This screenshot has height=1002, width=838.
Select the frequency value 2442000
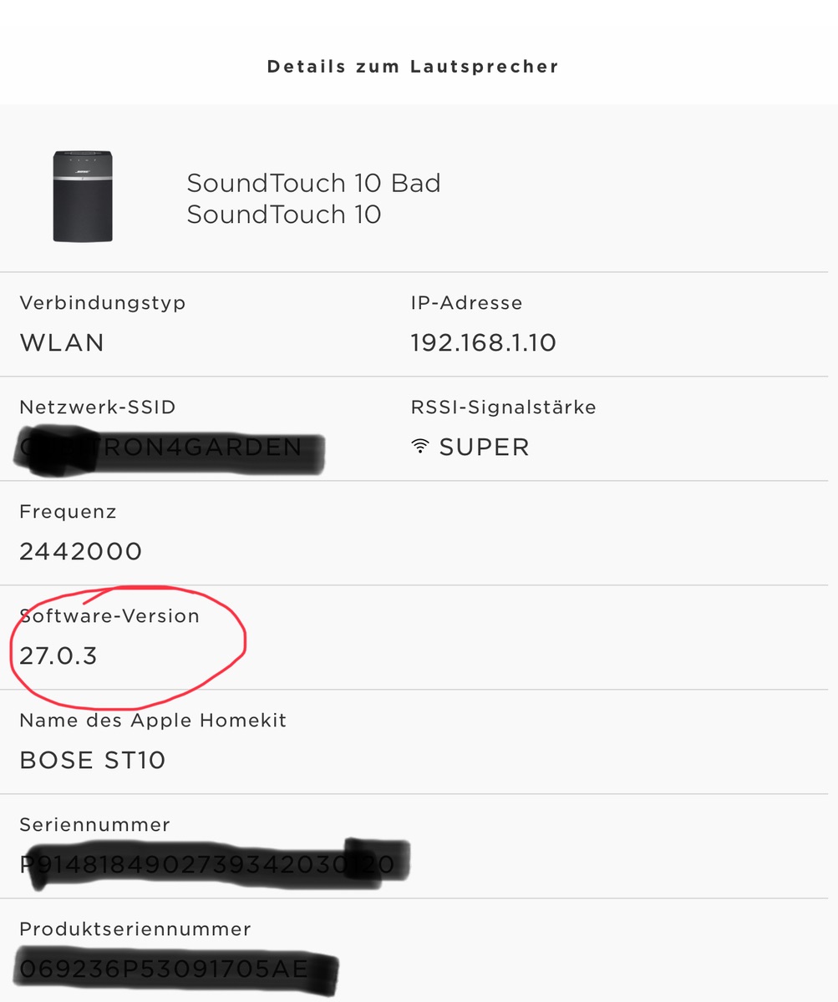[x=80, y=552]
